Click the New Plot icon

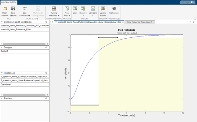67,9
